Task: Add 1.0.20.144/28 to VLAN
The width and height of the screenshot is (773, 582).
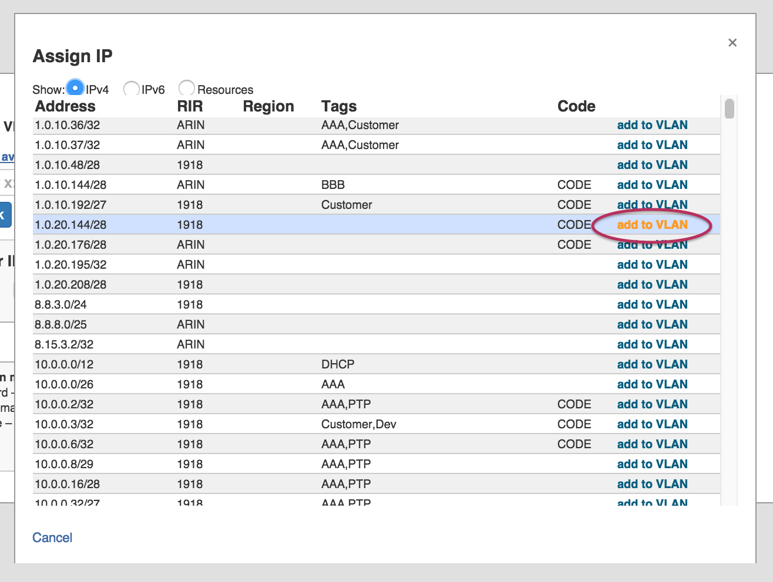Action: pos(652,225)
